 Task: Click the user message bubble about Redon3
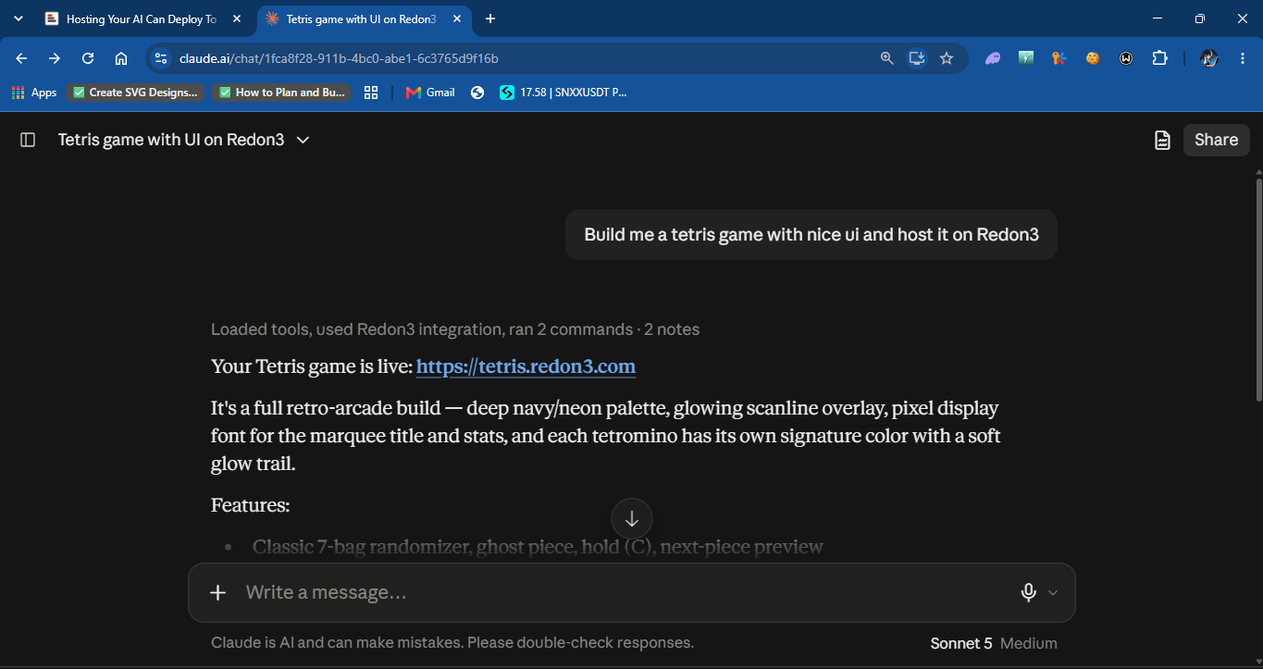click(x=811, y=234)
